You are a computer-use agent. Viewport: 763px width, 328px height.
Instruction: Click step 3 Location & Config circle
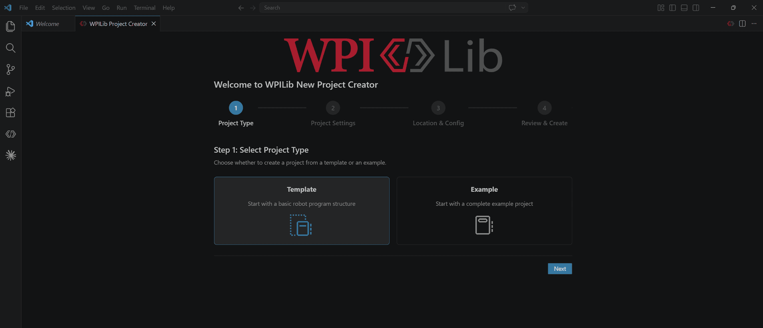(438, 108)
